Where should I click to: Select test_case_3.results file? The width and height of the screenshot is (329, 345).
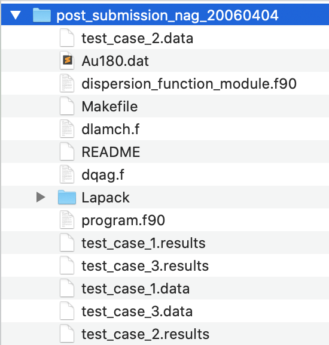145,266
